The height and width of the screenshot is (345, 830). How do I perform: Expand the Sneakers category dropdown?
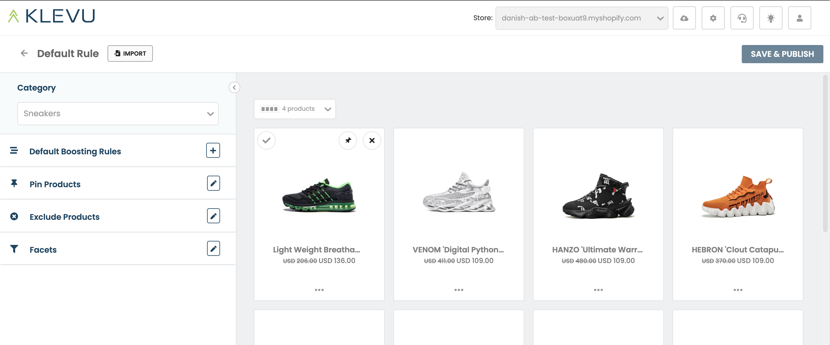118,113
